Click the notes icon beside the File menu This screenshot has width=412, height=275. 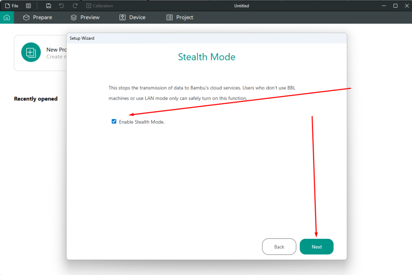pos(28,6)
